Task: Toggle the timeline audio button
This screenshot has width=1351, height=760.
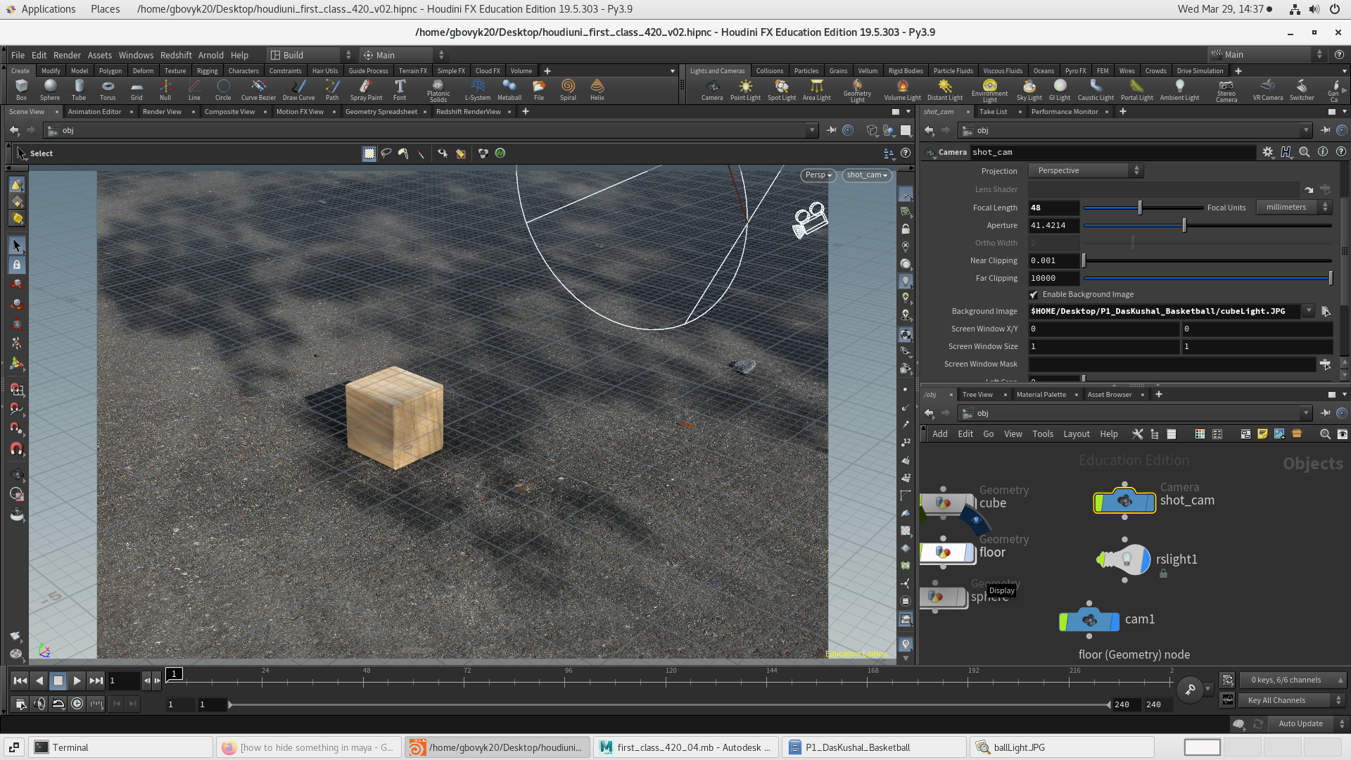Action: tap(39, 704)
